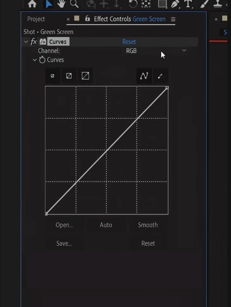The image size is (231, 307).
Task: Select the Brush tool
Action: 204,4
